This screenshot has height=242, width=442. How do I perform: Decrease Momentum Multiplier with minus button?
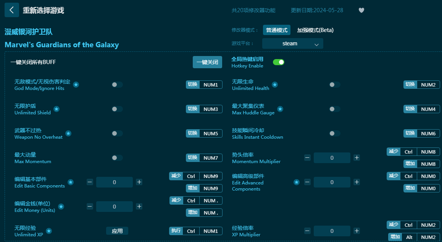pos(307,157)
